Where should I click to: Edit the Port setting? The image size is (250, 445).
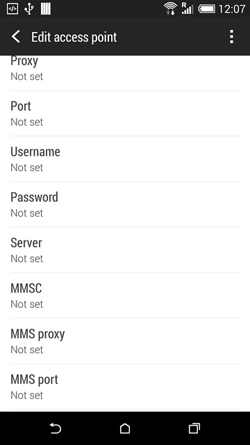[x=125, y=113]
